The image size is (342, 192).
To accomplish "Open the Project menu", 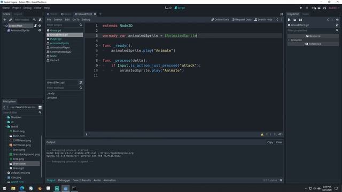I will [17, 8].
